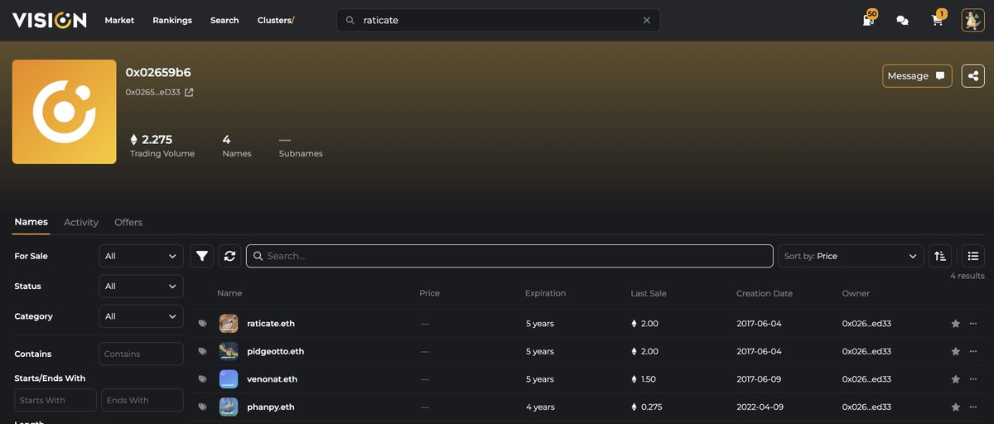Click the phanpy.eth thumbnail
The image size is (994, 424).
coord(229,407)
